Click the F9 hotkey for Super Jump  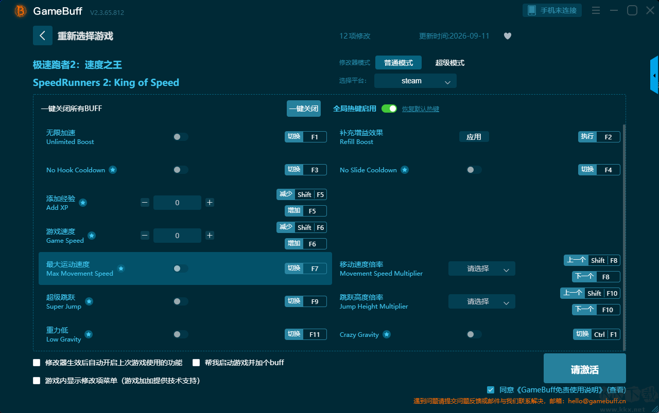[x=306, y=301]
